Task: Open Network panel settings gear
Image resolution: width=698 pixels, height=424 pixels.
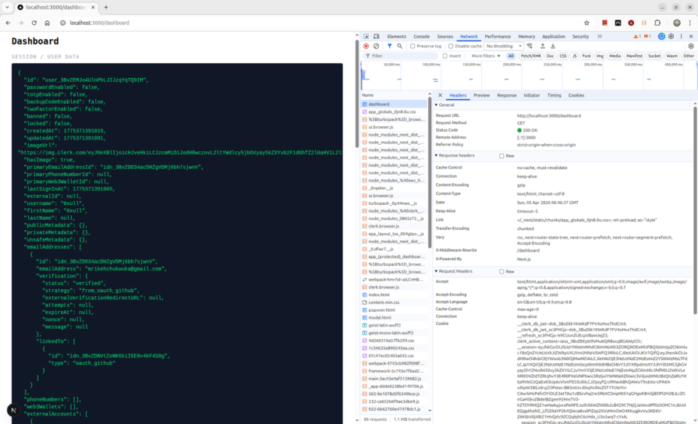Action: (x=691, y=46)
